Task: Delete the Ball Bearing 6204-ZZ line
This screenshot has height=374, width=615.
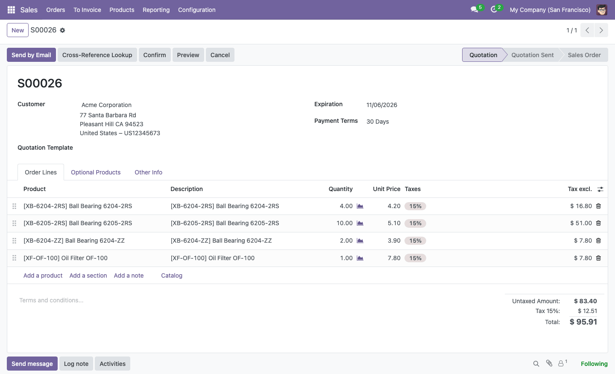Action: pos(598,241)
